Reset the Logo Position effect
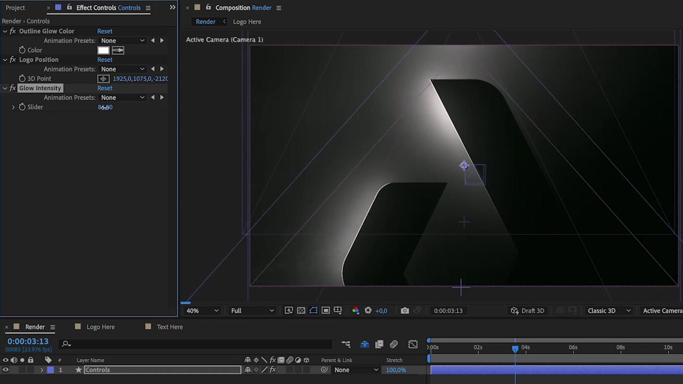The width and height of the screenshot is (683, 384). point(105,60)
